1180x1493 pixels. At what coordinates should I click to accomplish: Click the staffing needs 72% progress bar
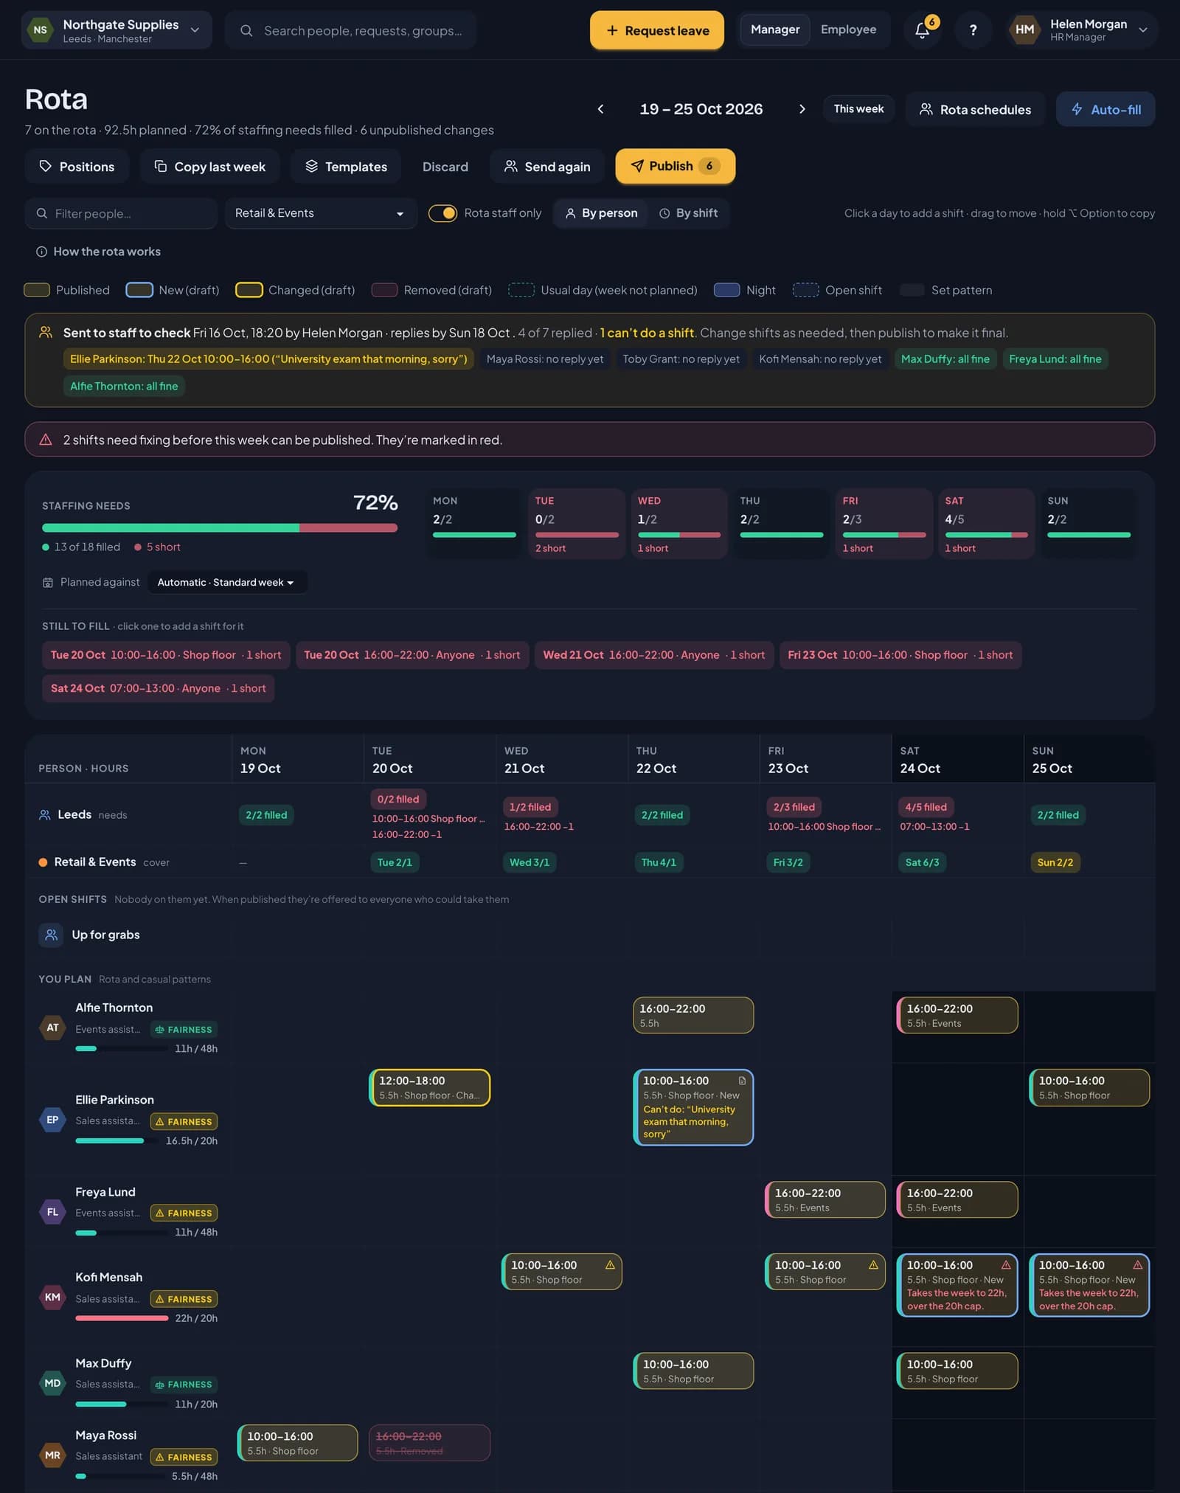(x=220, y=528)
